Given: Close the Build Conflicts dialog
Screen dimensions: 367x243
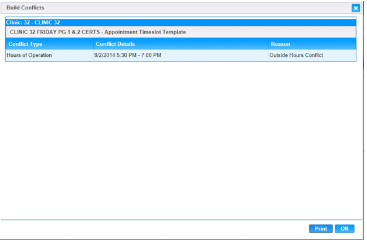Looking at the screenshot, I should click(x=355, y=8).
